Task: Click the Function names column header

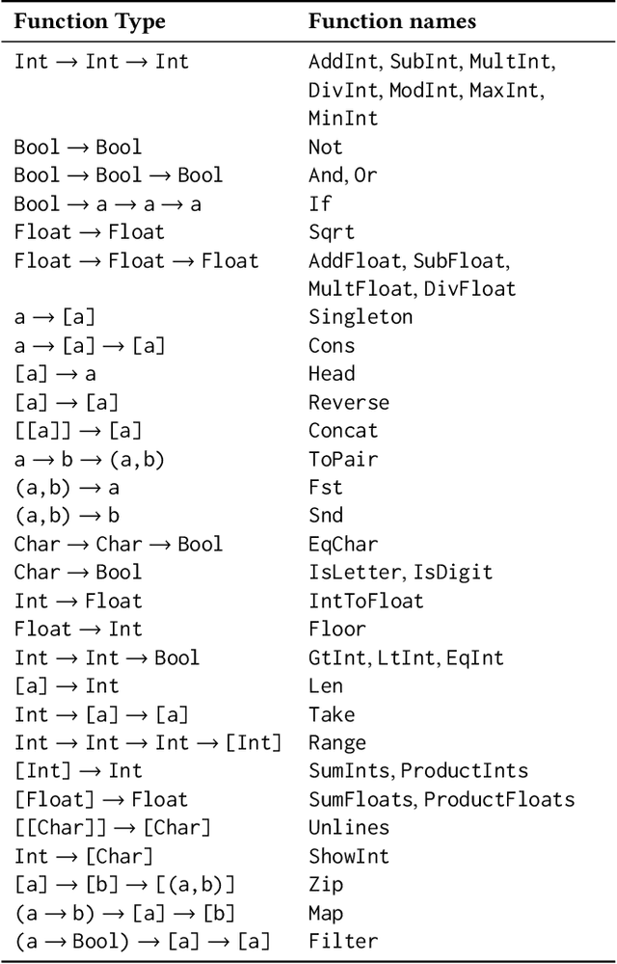Action: point(392,21)
